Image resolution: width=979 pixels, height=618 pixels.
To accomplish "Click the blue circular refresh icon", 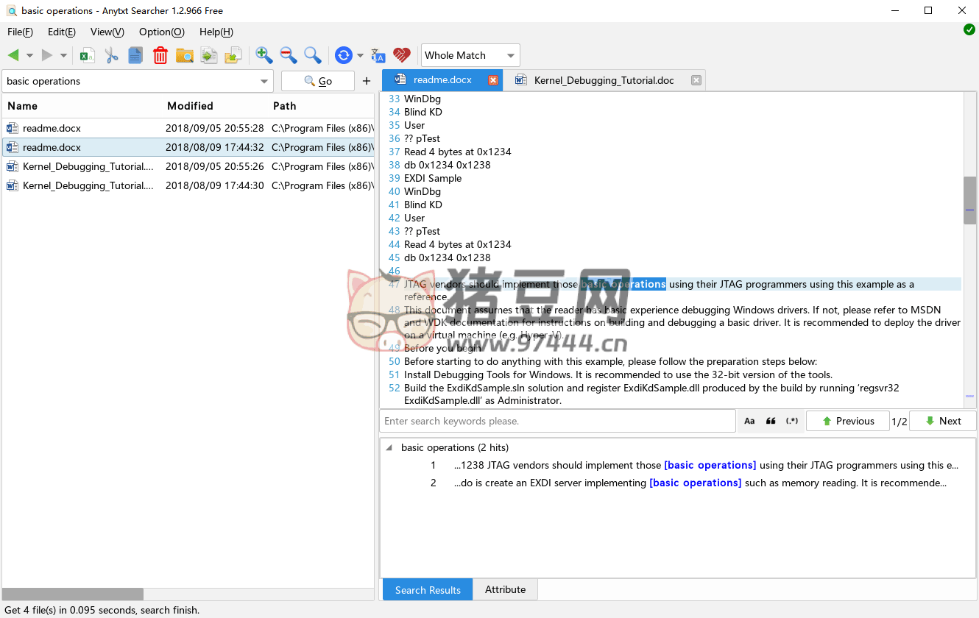I will (x=343, y=55).
